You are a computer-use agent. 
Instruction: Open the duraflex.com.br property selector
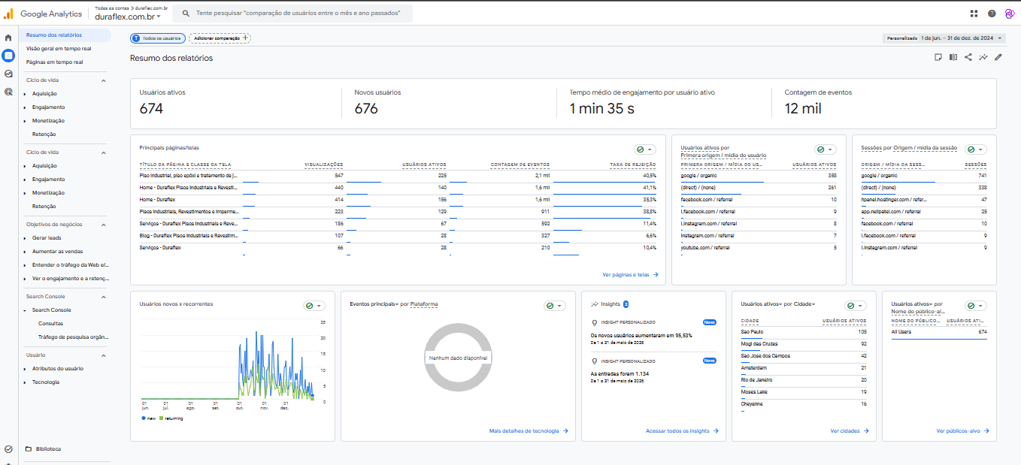[x=128, y=16]
